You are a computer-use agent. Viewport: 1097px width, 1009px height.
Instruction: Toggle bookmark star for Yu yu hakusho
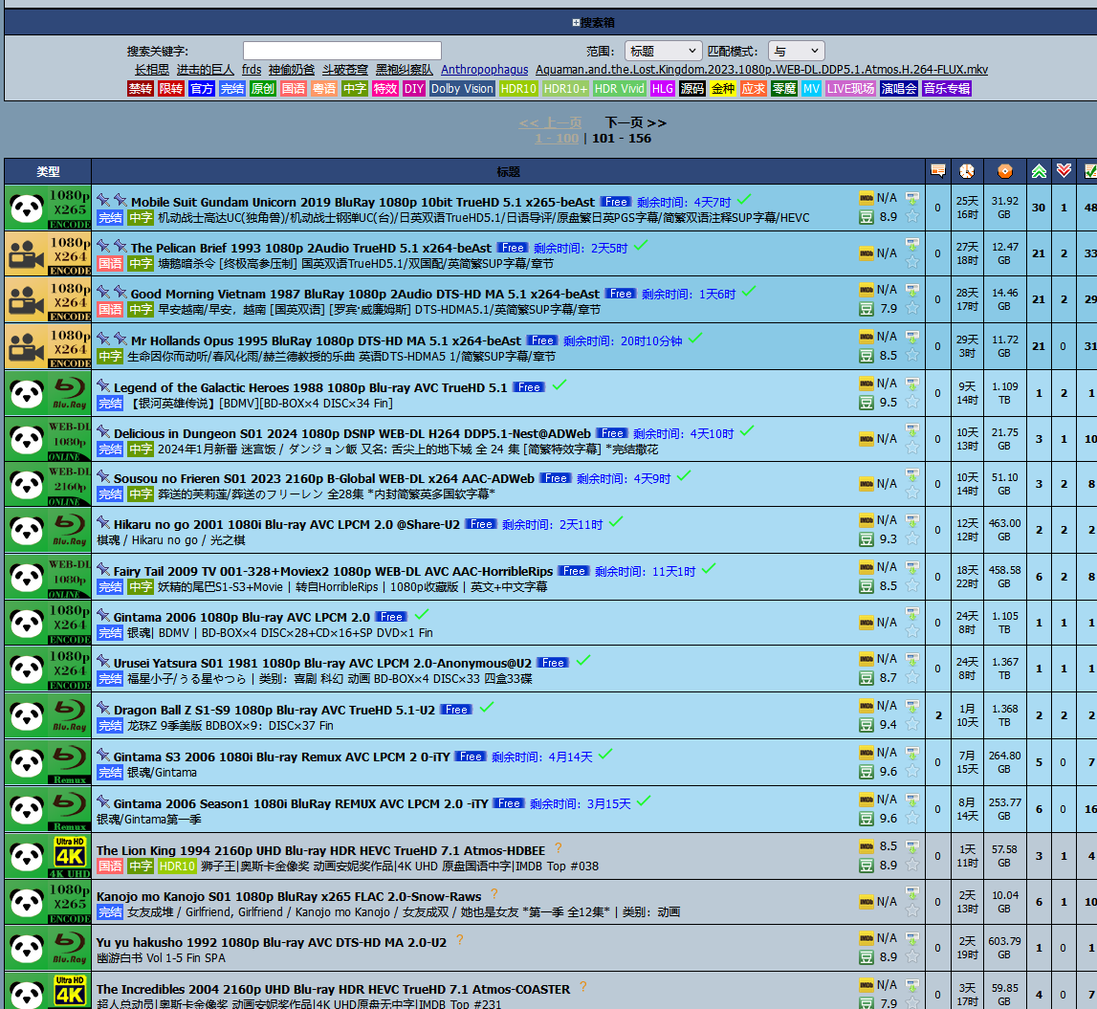[912, 956]
